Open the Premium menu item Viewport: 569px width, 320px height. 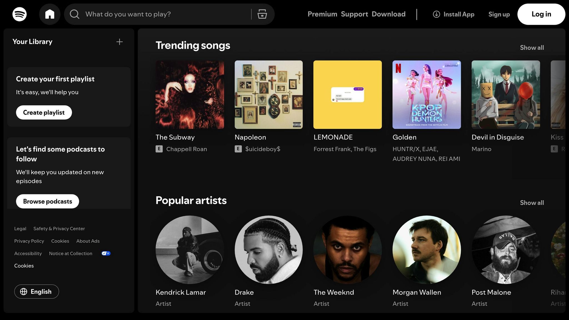(322, 14)
